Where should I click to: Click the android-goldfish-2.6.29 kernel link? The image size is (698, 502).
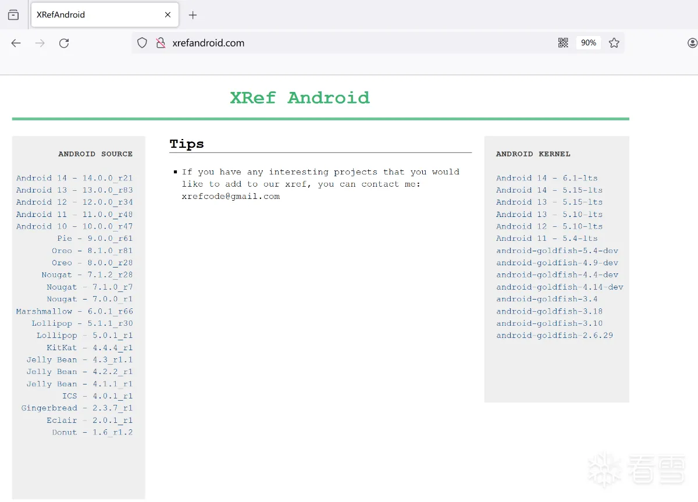coord(554,335)
